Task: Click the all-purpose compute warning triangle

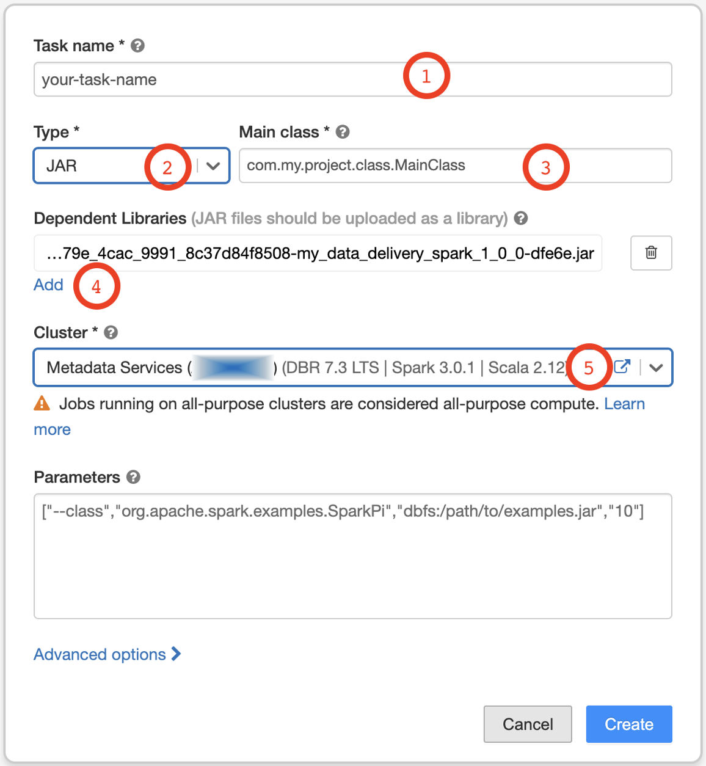Action: coord(42,403)
